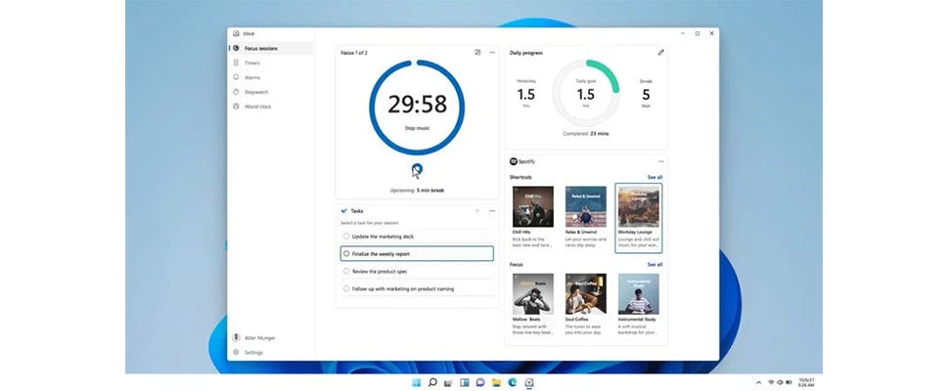This screenshot has width=949, height=391.
Task: Click the volume speaker tray icon
Action: (x=780, y=382)
